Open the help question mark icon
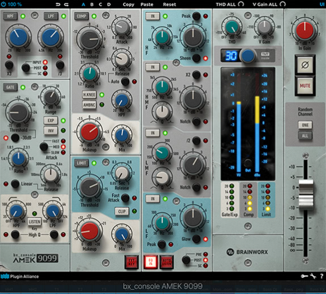The height and width of the screenshot is (294, 326). click(322, 276)
